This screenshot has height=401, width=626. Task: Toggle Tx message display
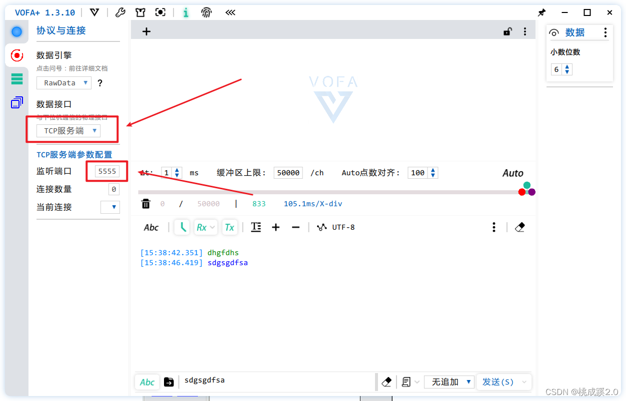(229, 227)
